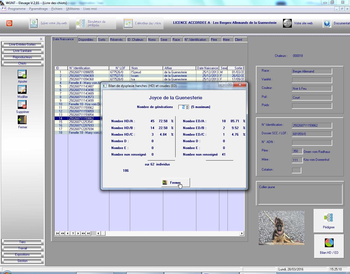This screenshot has height=274, width=350.
Task: Click the Fermer door icon in sidebar
Action: pyautogui.click(x=22, y=120)
